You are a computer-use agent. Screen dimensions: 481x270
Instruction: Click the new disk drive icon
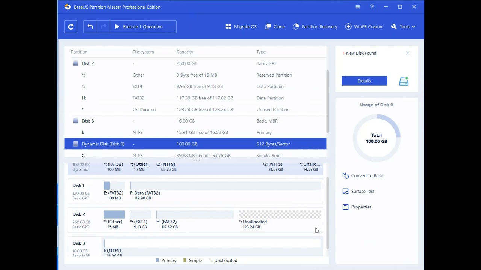[404, 81]
